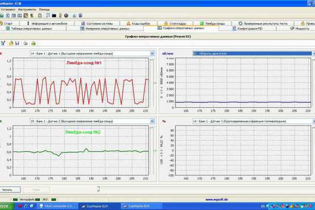Open the Помощь menu
The height and width of the screenshot is (210, 315).
pyautogui.click(x=44, y=9)
